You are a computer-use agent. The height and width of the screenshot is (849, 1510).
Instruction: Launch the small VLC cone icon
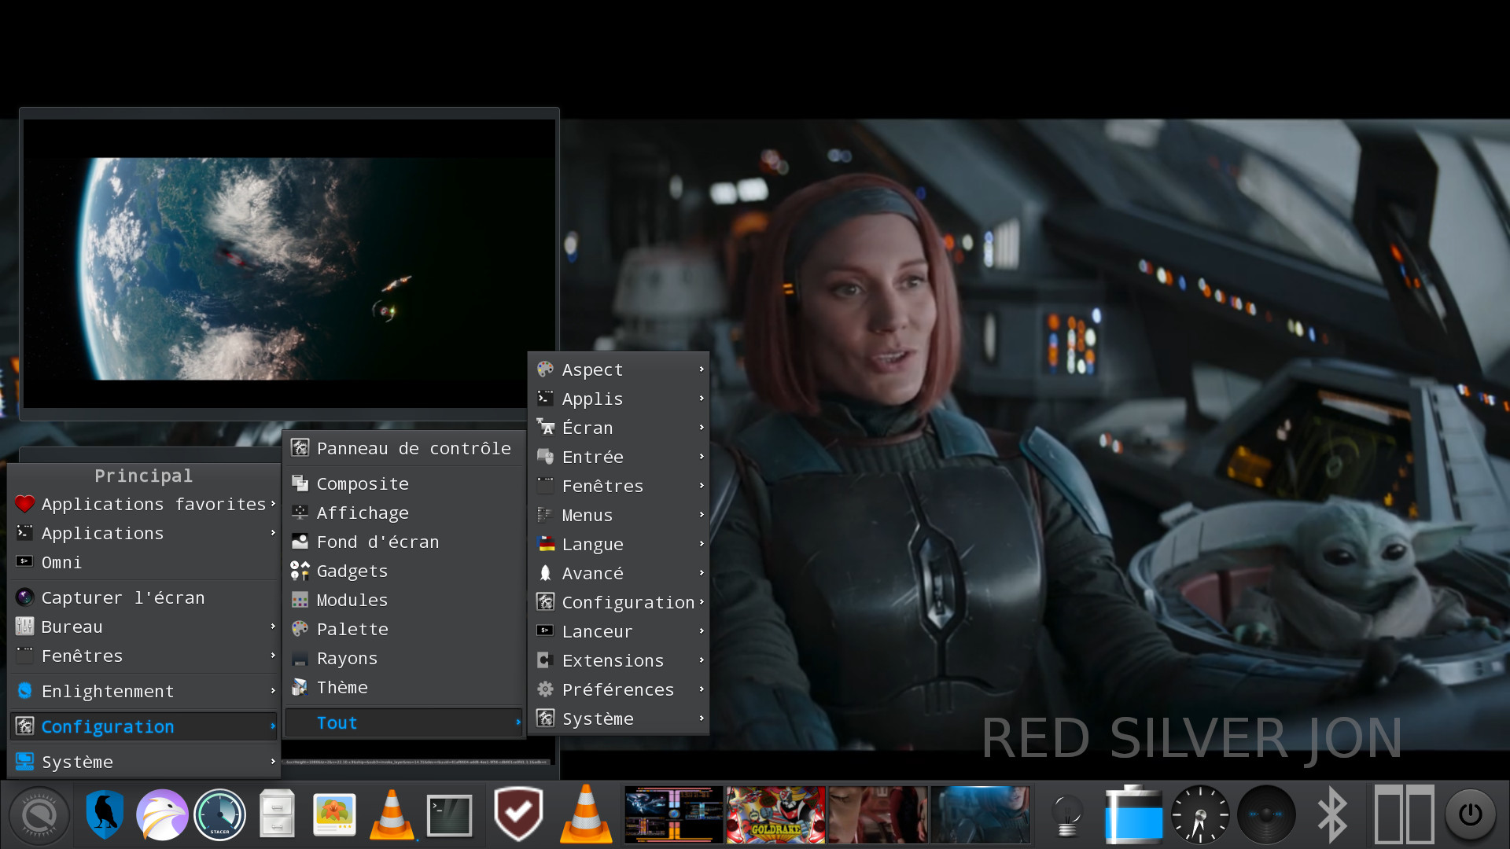[392, 815]
